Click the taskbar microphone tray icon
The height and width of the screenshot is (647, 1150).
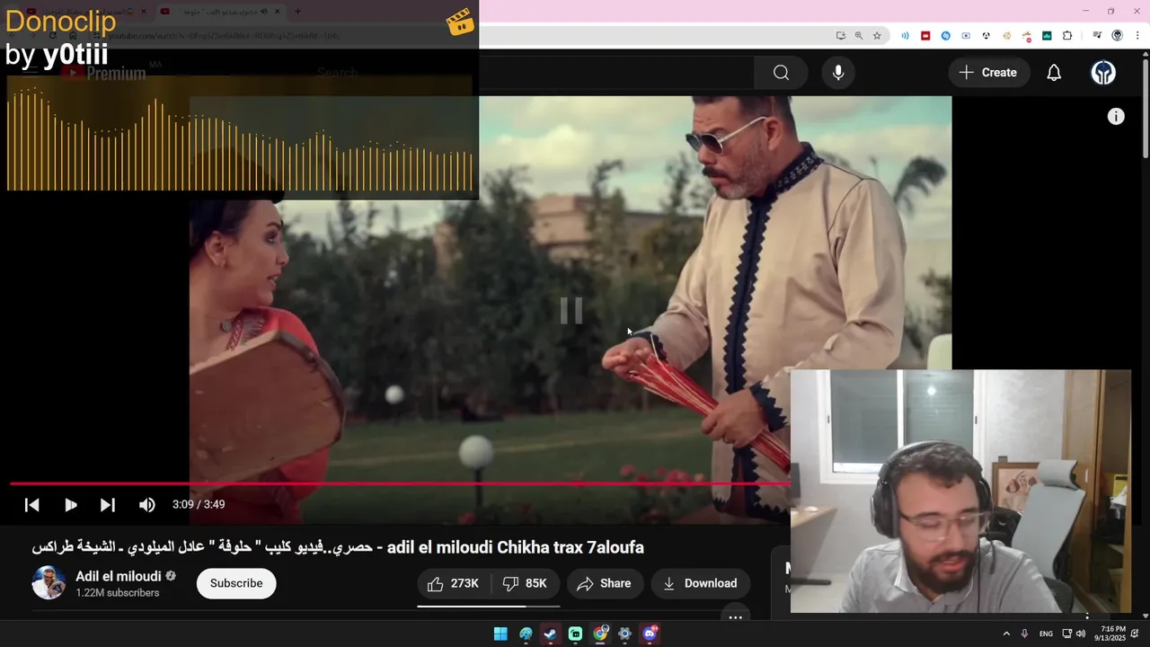(x=1024, y=634)
